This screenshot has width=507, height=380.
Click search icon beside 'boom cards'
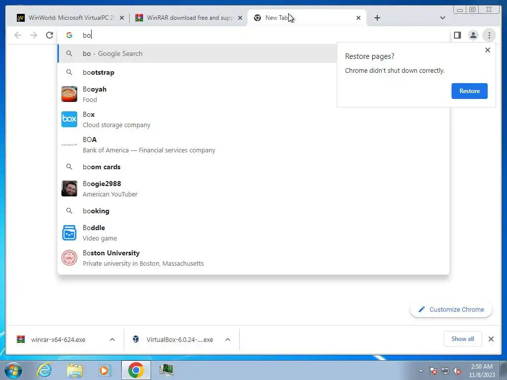(69, 167)
